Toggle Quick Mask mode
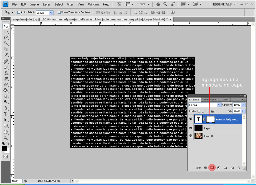This screenshot has width=256, height=185. 5,157
